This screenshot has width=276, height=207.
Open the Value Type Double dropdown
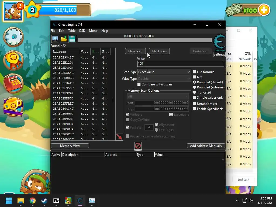tap(164, 79)
